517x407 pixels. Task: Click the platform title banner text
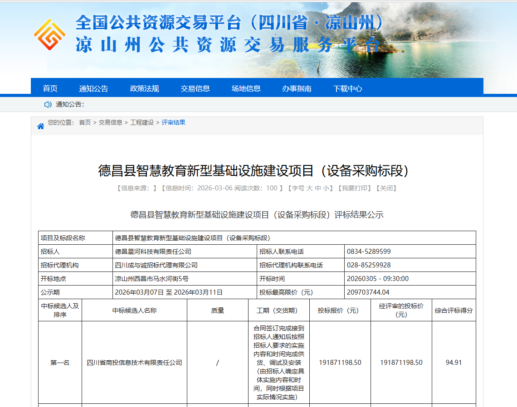229,34
